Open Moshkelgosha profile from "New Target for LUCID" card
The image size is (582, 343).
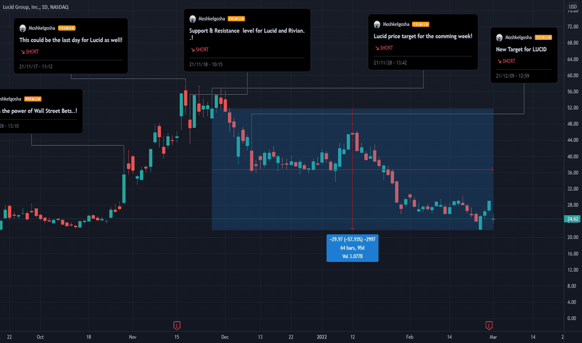[x=518, y=37]
